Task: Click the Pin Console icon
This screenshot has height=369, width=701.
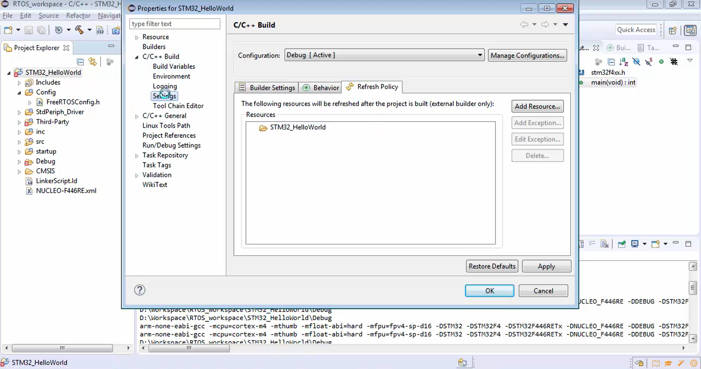Action: (622, 244)
